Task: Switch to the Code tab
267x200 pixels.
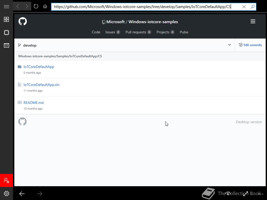Action: (96, 32)
